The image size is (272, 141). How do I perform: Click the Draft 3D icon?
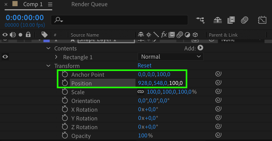[x=217, y=20]
